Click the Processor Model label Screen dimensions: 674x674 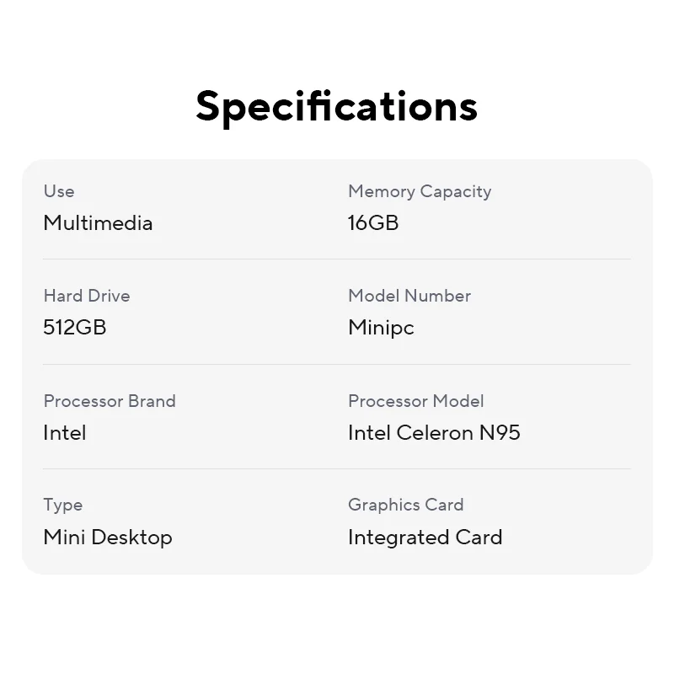(x=415, y=401)
